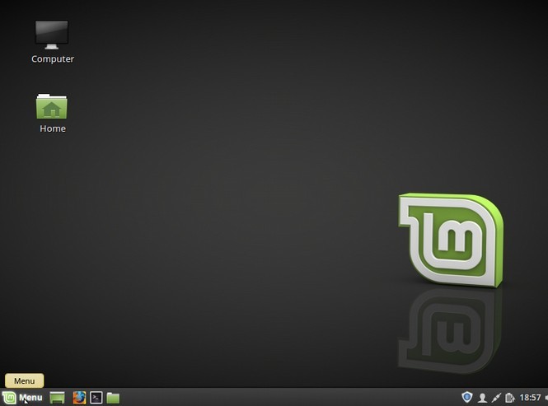Click the Show Desktop panel icon

(58, 398)
